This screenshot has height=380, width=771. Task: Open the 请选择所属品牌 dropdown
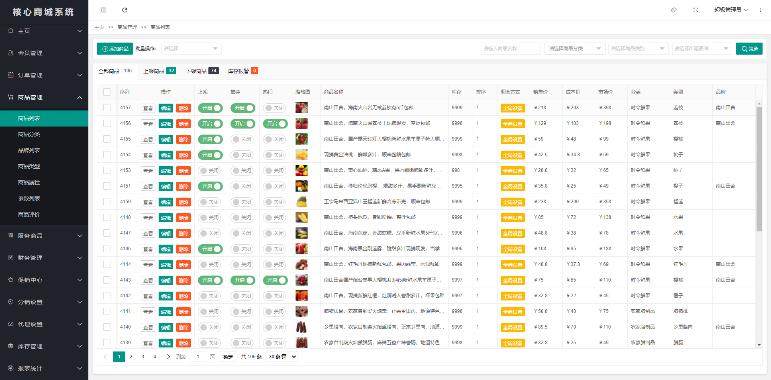coord(702,49)
